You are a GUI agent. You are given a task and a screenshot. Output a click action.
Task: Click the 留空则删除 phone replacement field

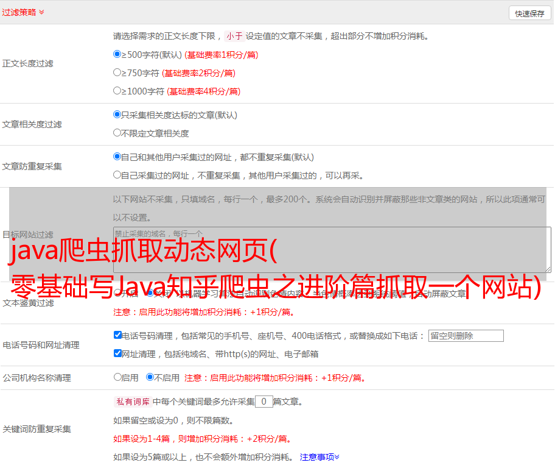pyautogui.click(x=466, y=336)
